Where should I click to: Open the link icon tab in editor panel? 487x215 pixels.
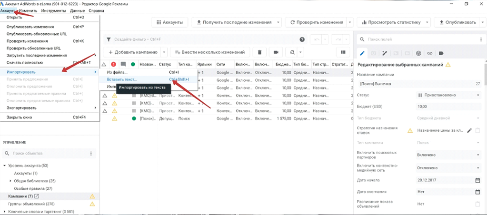[x=430, y=53]
